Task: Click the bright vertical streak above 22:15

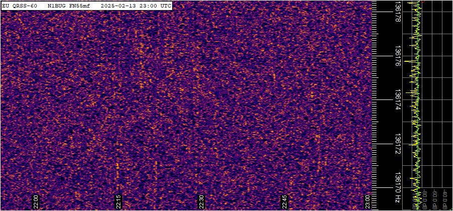Action: tap(118, 168)
